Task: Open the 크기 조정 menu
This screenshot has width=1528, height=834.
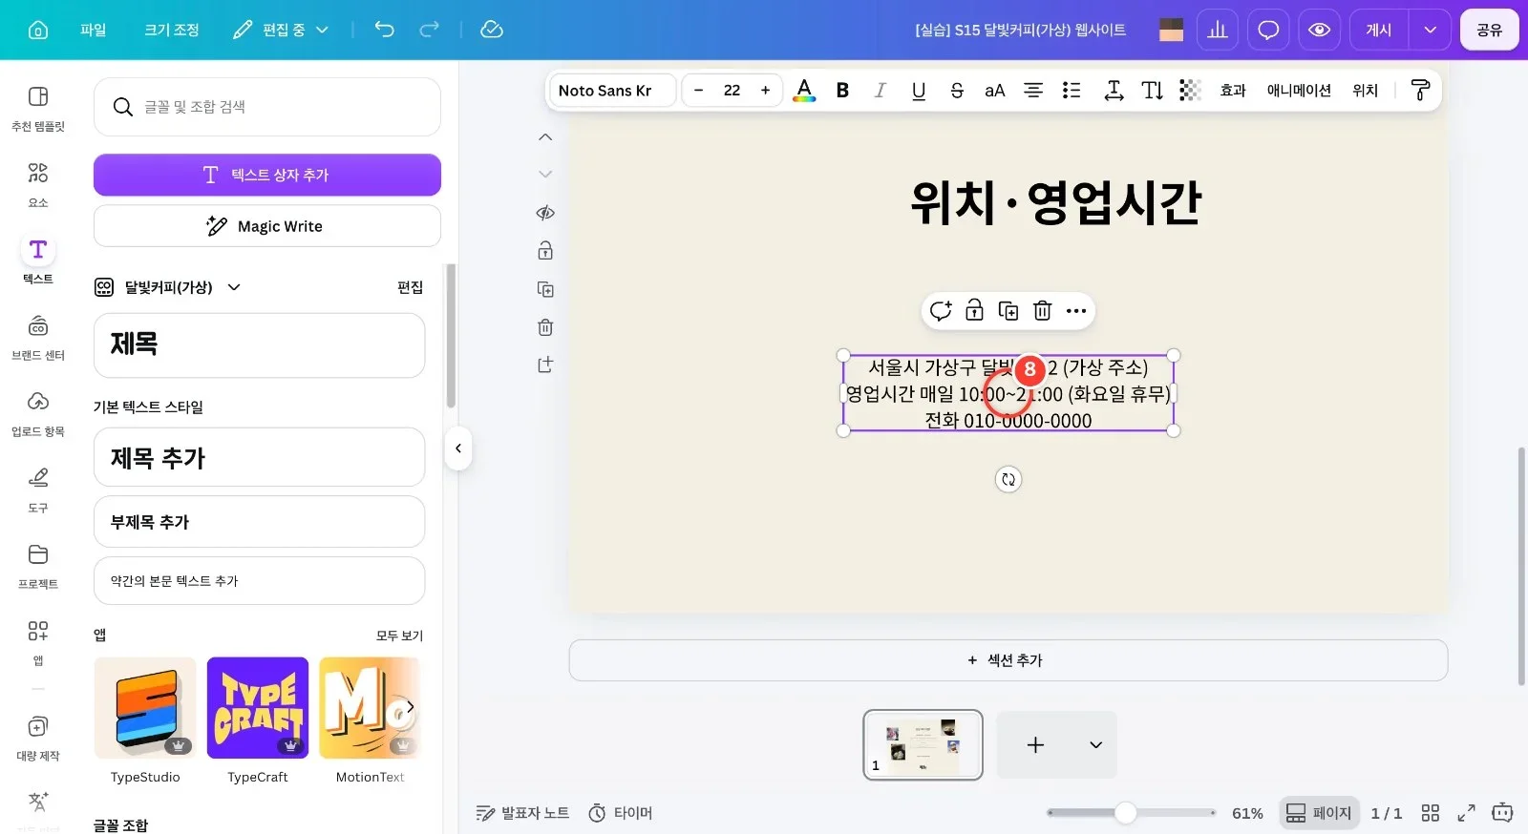Action: click(172, 30)
